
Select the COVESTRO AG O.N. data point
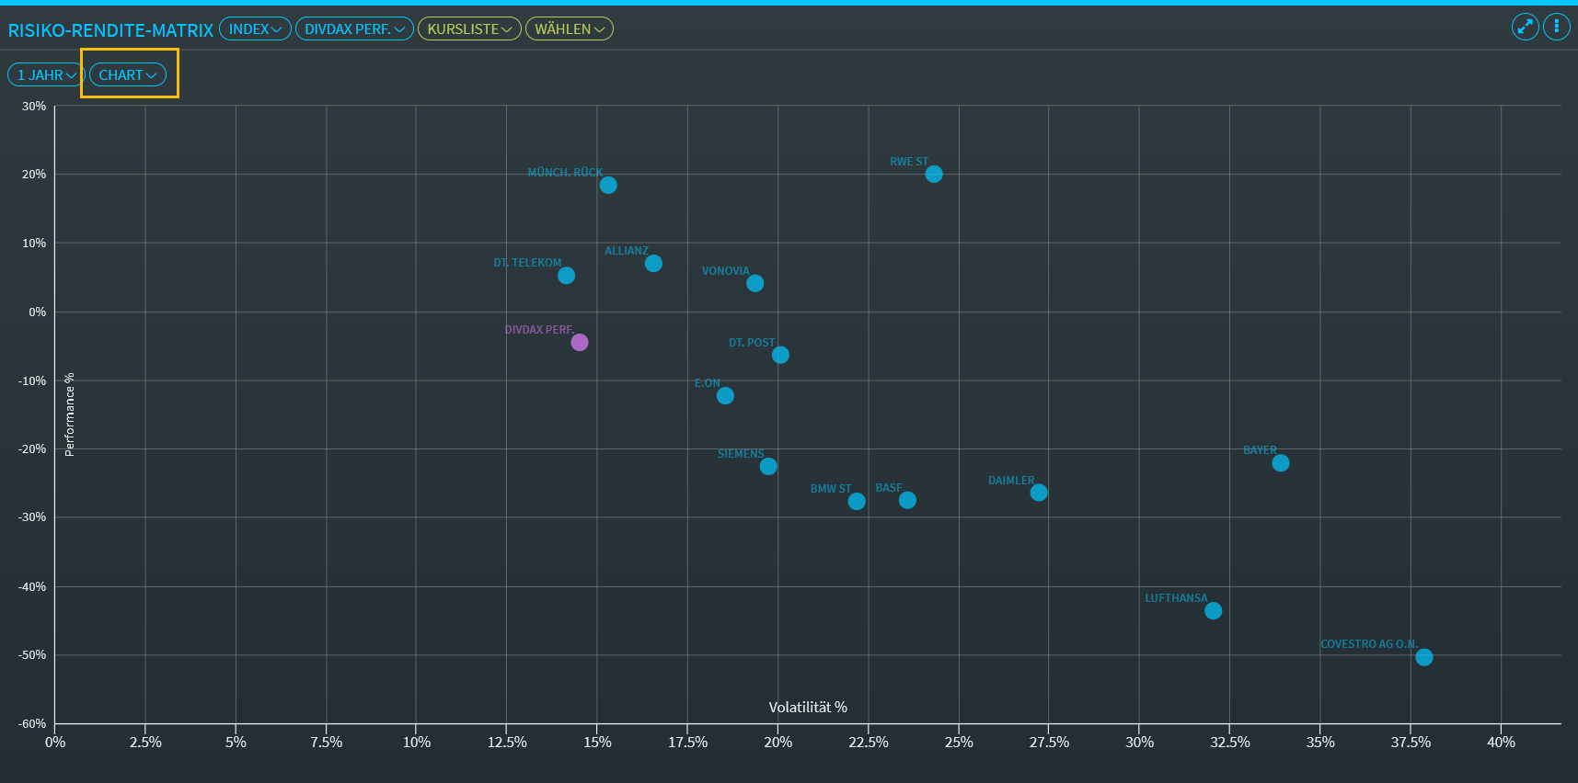pyautogui.click(x=1423, y=657)
